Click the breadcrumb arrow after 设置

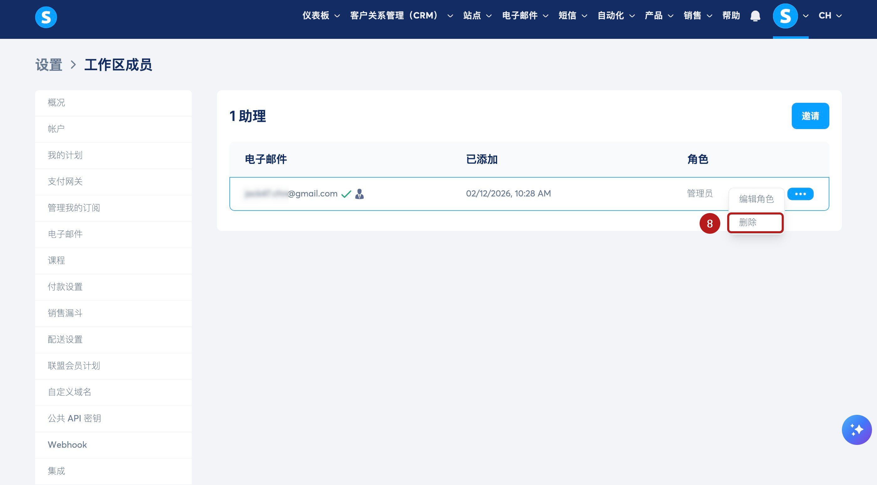(x=73, y=65)
